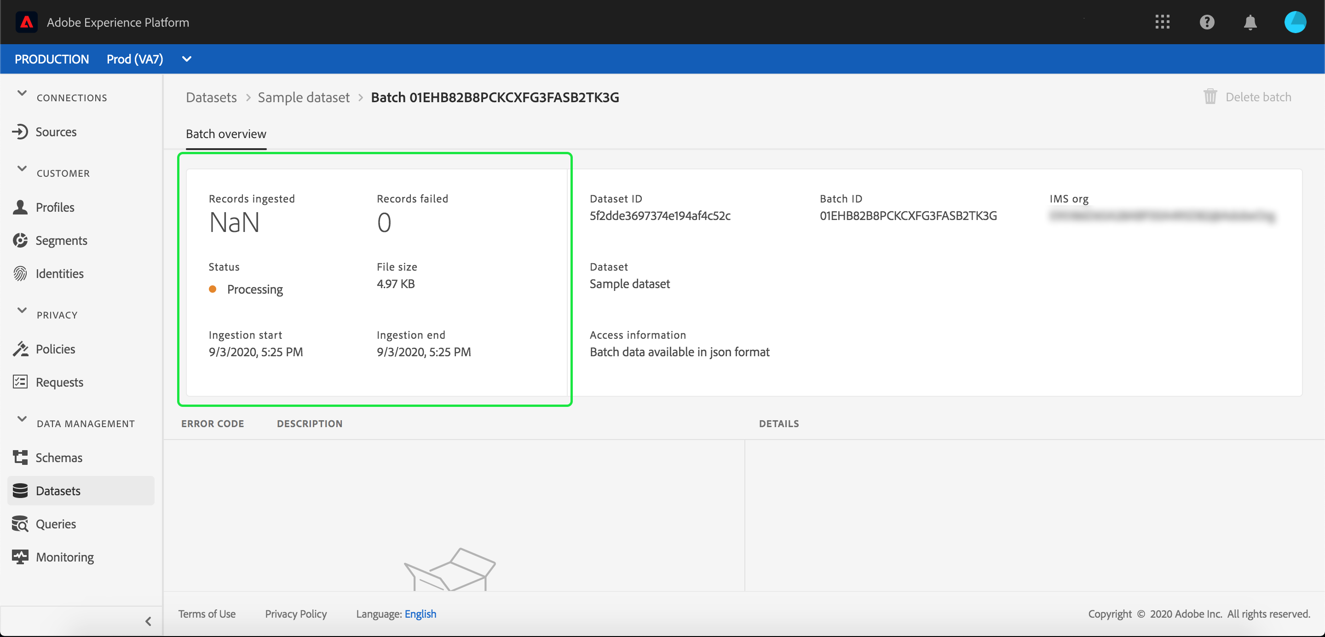Open Queries in the sidebar

[x=56, y=524]
